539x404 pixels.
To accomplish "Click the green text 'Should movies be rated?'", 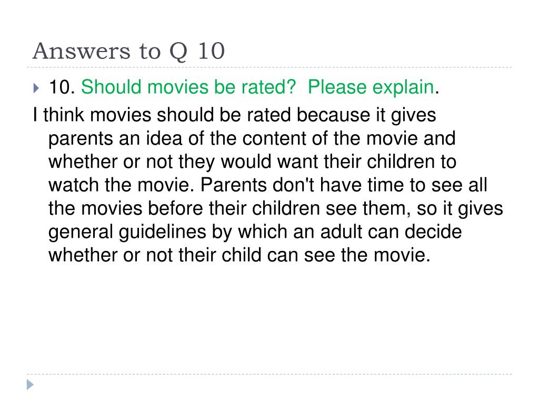I will click(188, 87).
